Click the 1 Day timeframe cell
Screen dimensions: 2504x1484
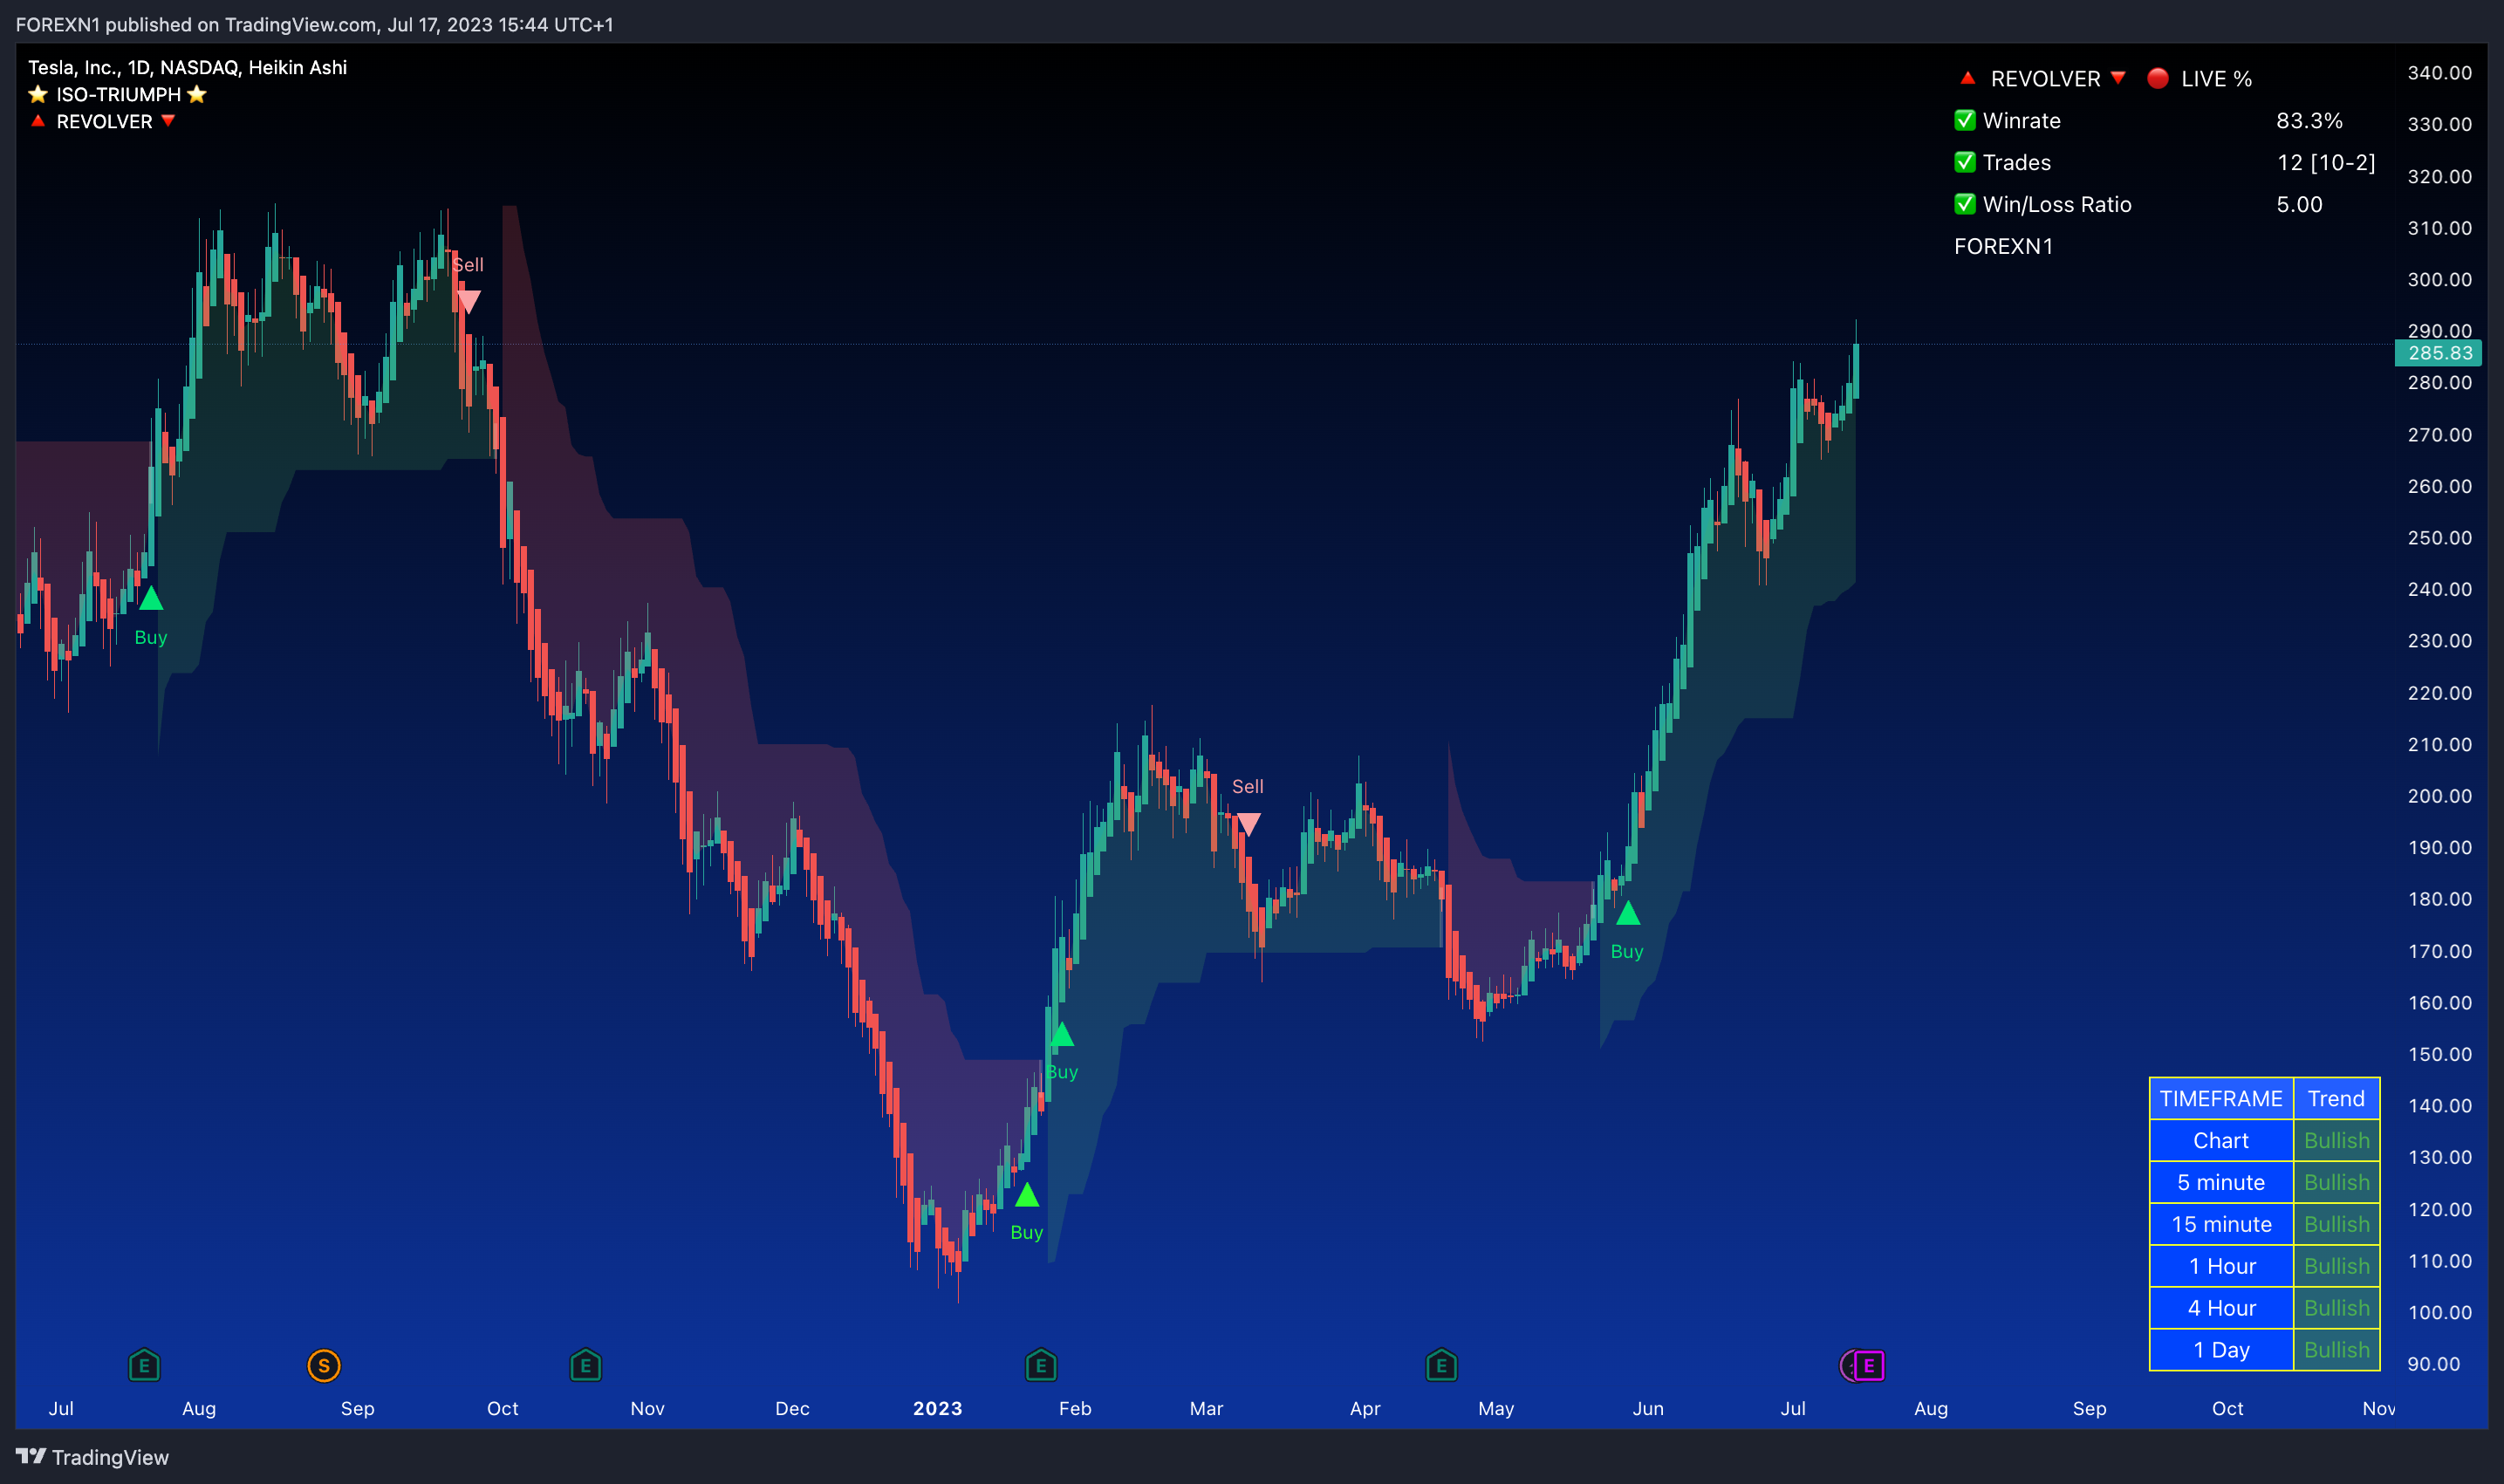tap(2221, 1350)
